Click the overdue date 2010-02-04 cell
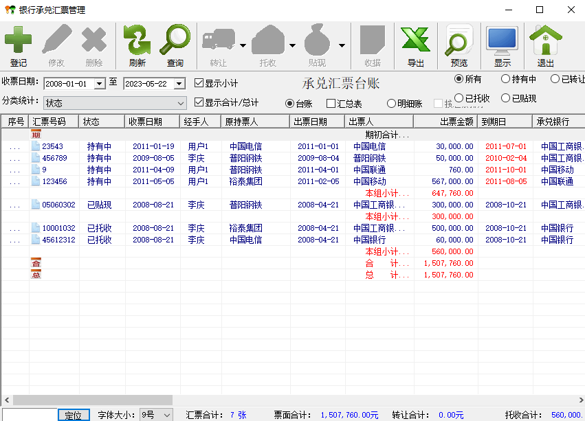 [x=506, y=158]
